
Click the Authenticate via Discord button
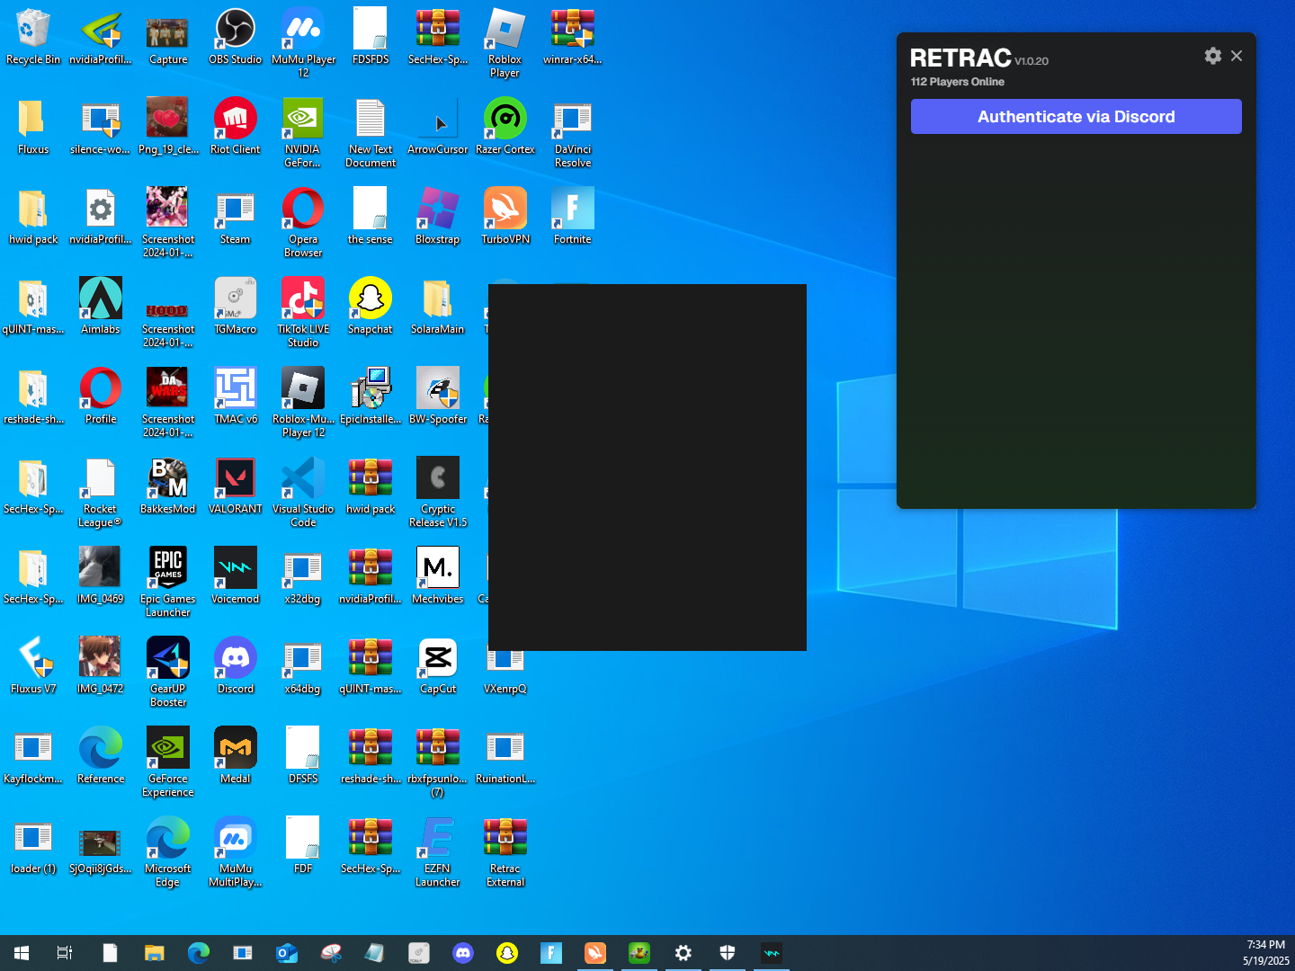[1076, 117]
